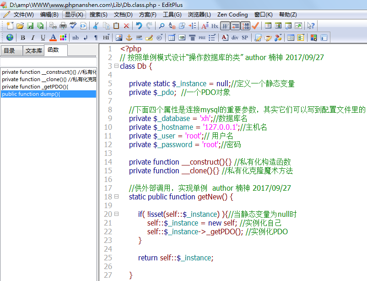Collapse class Db fold at line 3
Screen dimensions: 367x281
[x=116, y=66]
